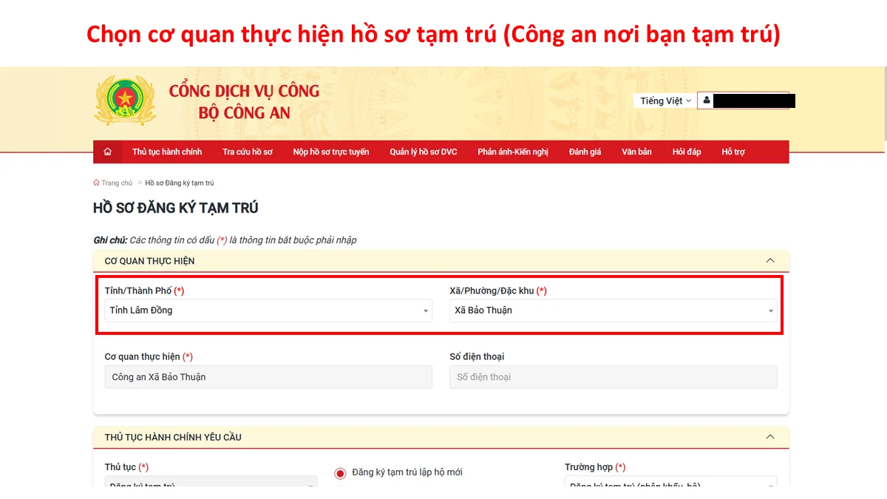Open the Tra cứu hồ sơ menu
887x499 pixels.
click(248, 152)
